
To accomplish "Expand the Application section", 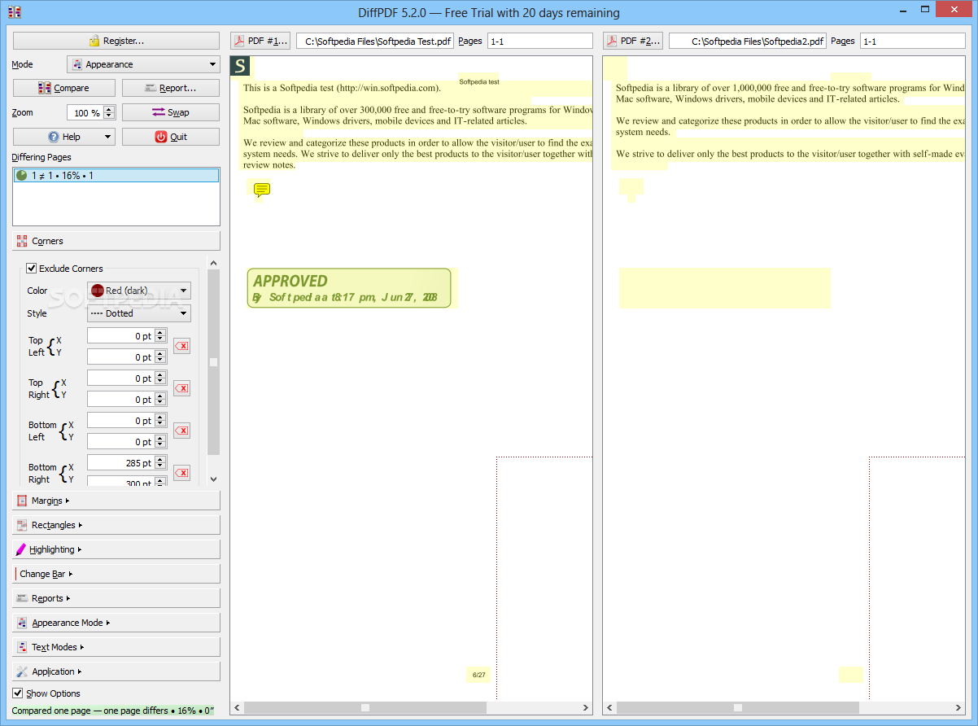I will 116,671.
